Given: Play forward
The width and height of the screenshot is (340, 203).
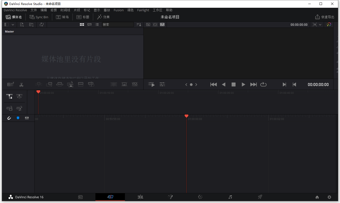Looking at the screenshot, I should tap(243, 84).
